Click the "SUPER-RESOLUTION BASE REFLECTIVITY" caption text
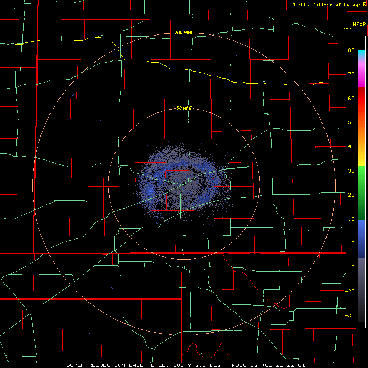This screenshot has width=368, height=368. [129, 365]
